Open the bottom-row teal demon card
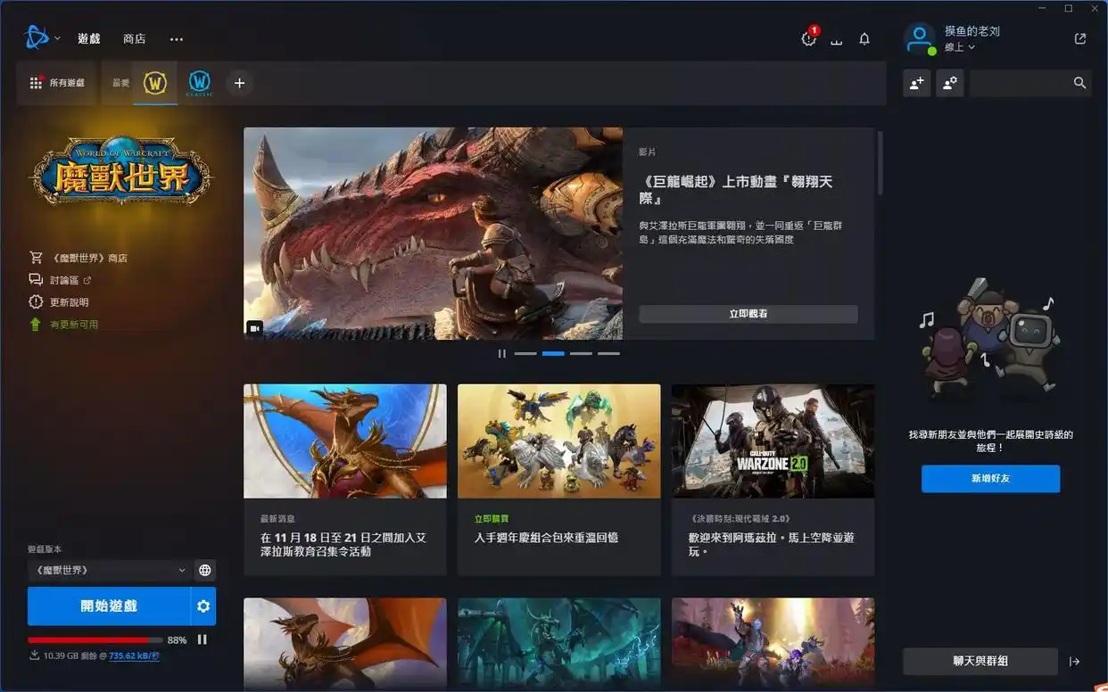 pos(559,642)
